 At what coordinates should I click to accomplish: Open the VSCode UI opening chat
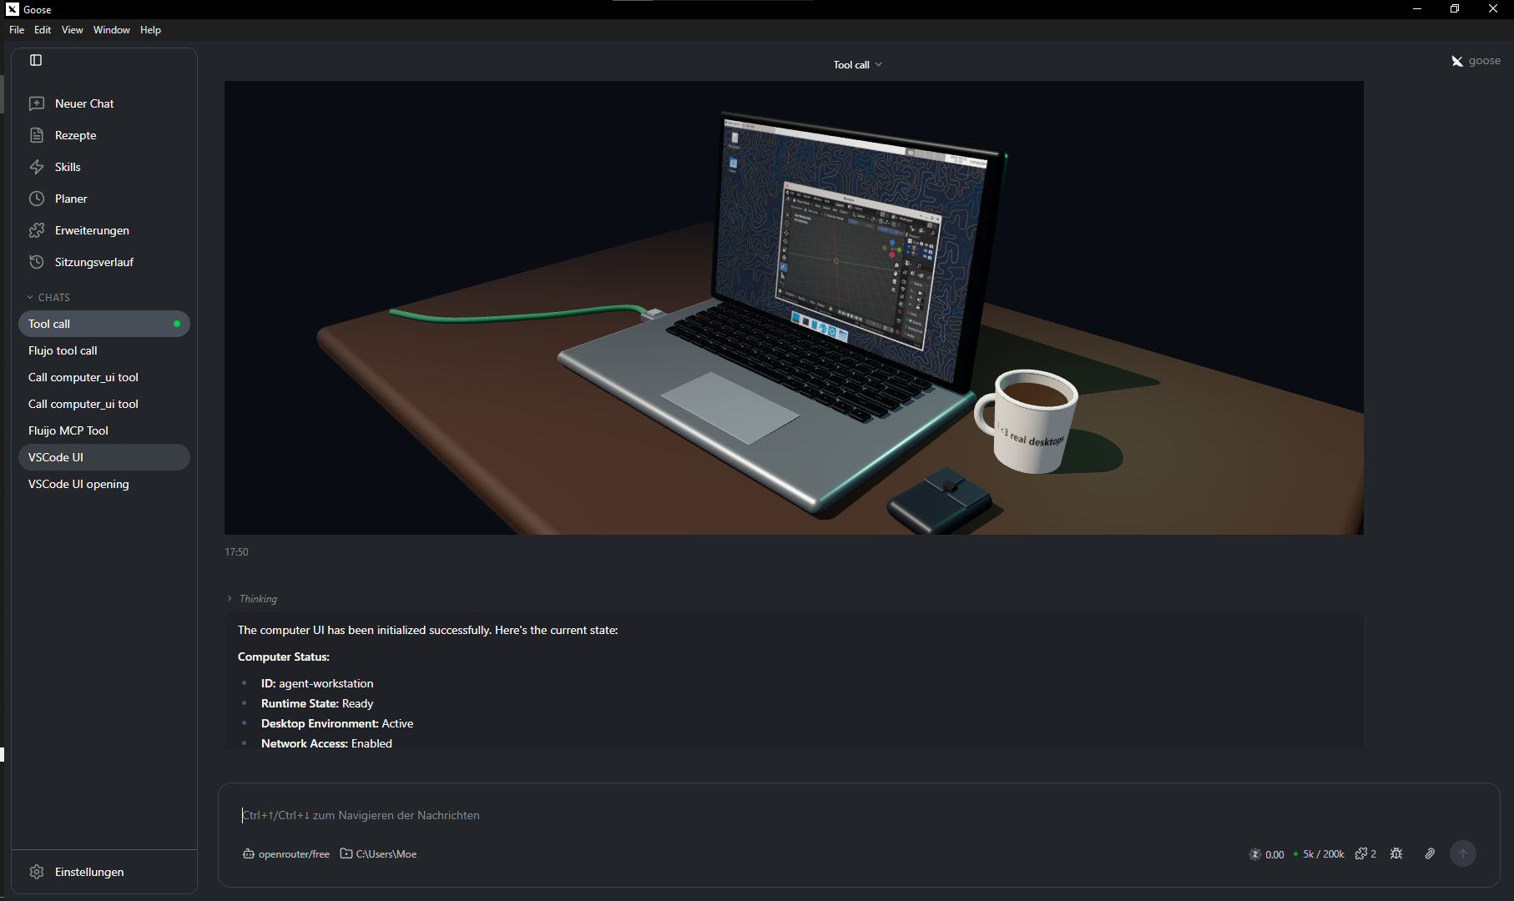(x=104, y=484)
